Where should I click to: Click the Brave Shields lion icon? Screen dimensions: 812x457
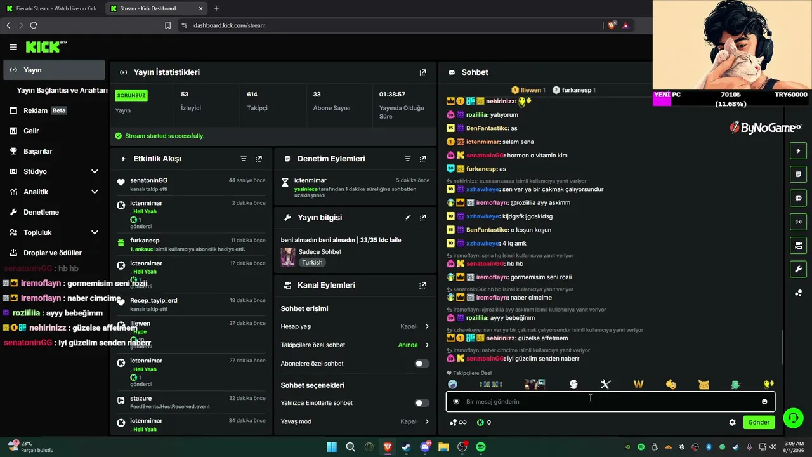point(612,25)
